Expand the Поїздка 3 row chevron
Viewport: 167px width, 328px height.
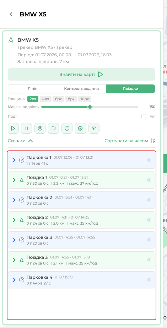pyautogui.click(x=14, y=260)
